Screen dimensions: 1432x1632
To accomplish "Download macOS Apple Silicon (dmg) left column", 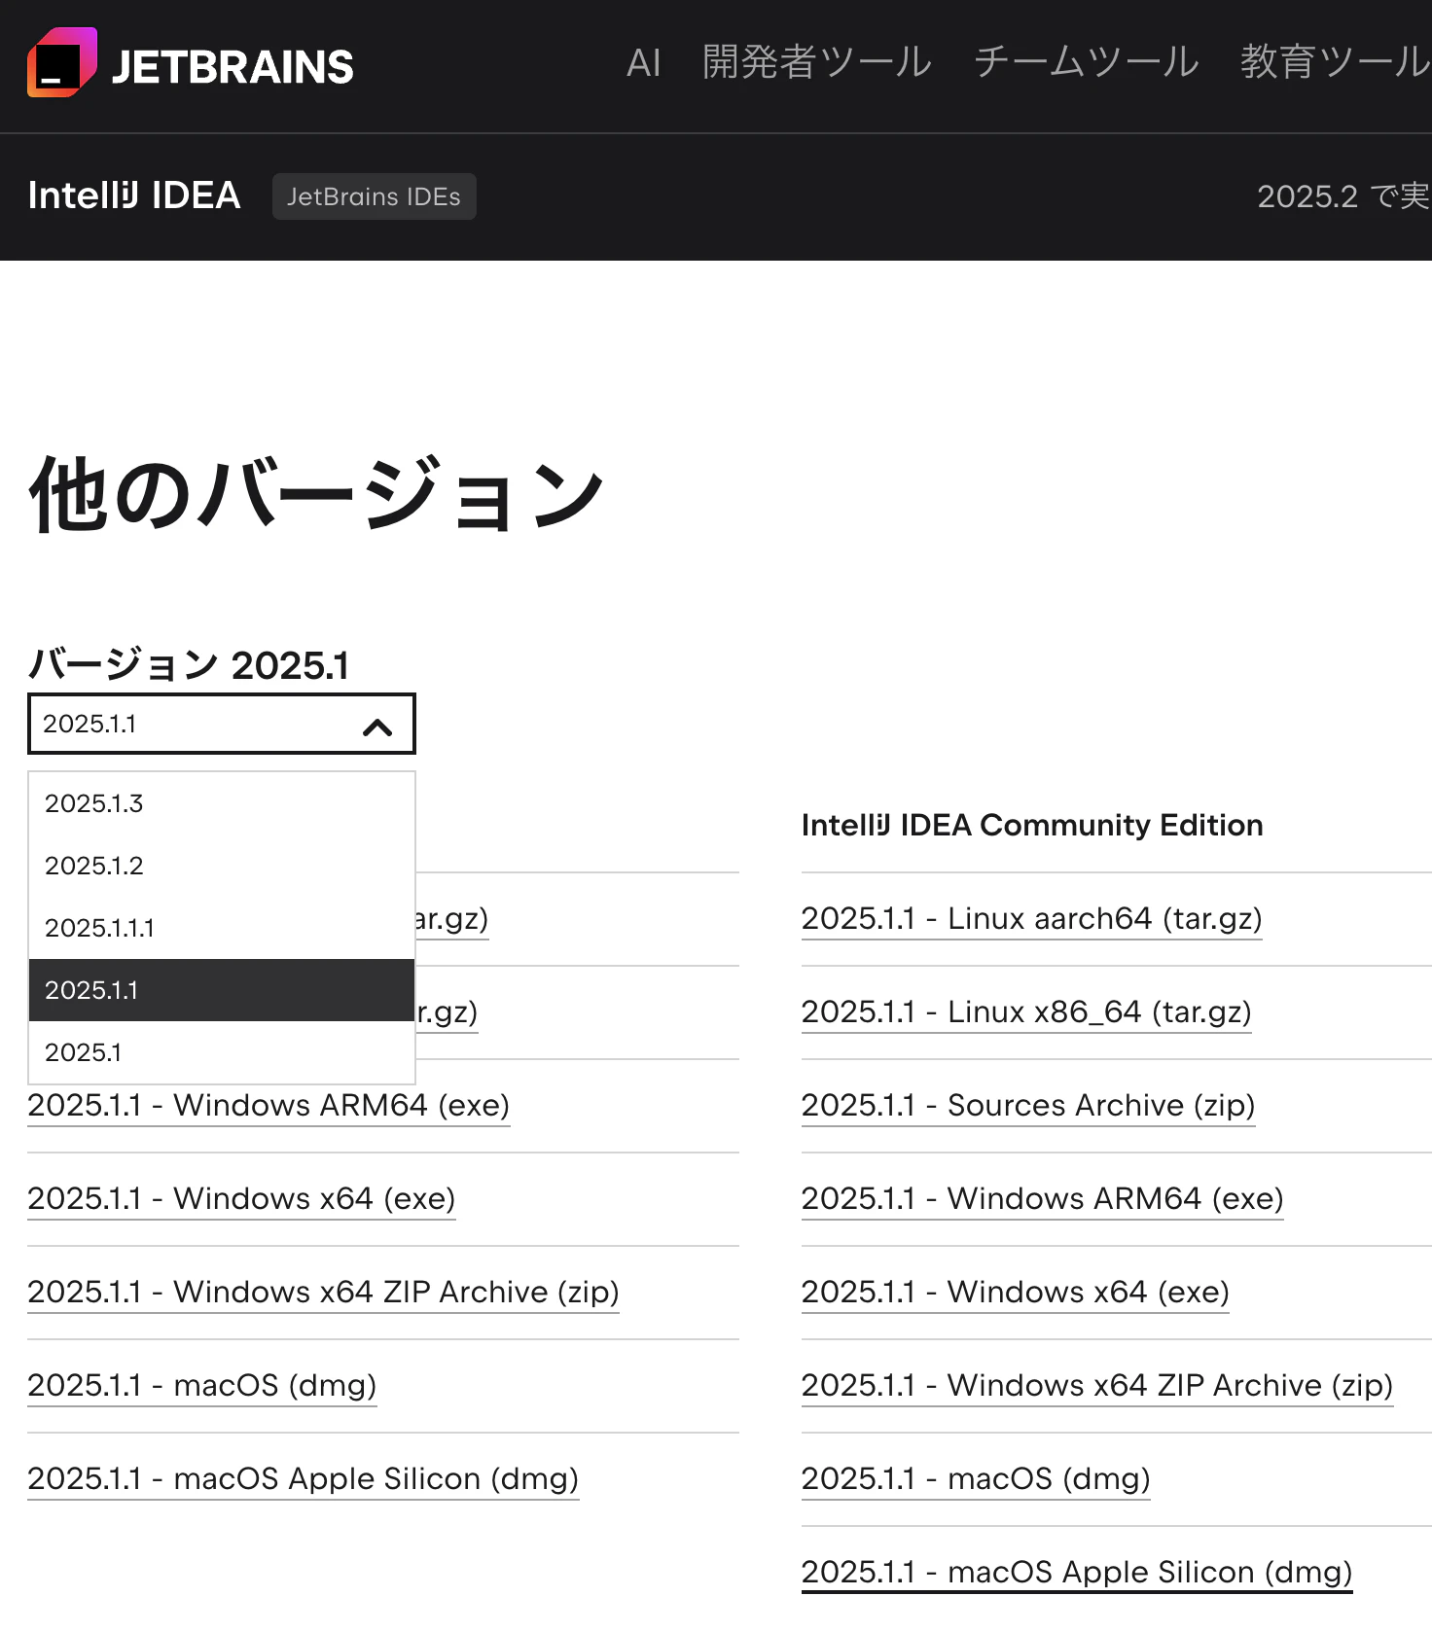I will [x=303, y=1478].
